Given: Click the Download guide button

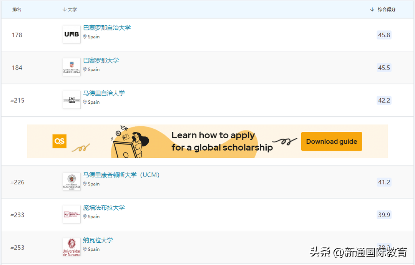Looking at the screenshot, I should tap(331, 141).
